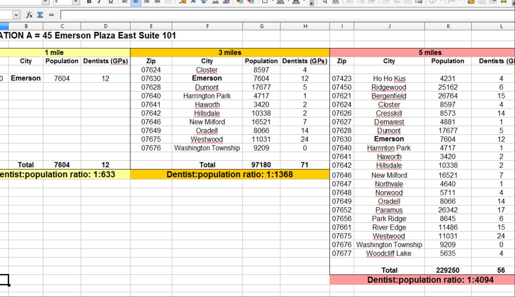The image size is (515, 297).
Task: Select population total 97180
Action: click(261, 165)
